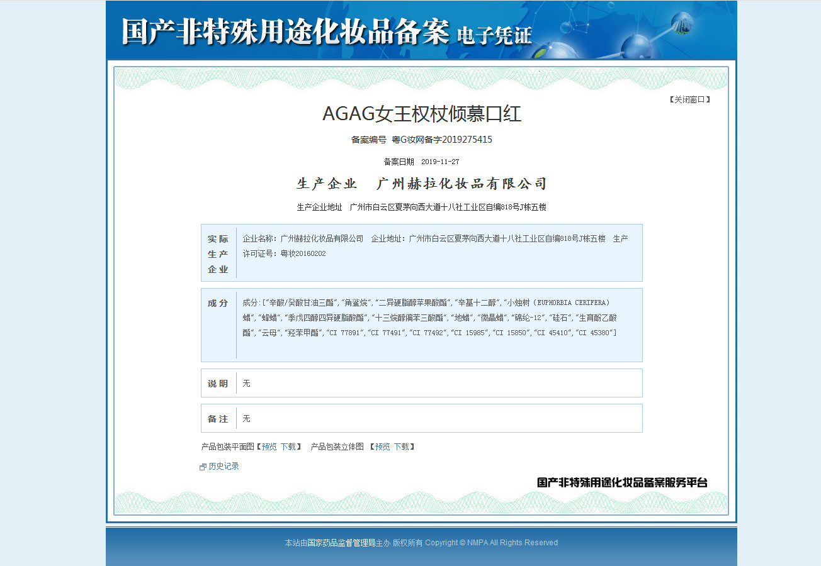Click the 国产非特殊用途化妆品备案 header banner title
The width and height of the screenshot is (821, 566).
[286, 31]
